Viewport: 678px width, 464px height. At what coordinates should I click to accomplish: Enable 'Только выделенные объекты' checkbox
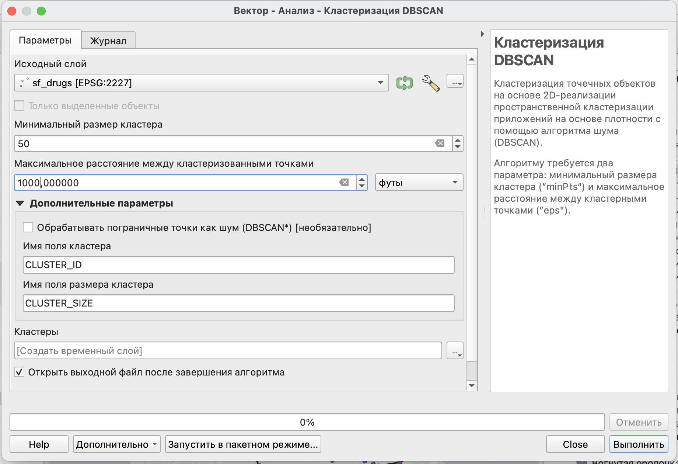click(19, 106)
